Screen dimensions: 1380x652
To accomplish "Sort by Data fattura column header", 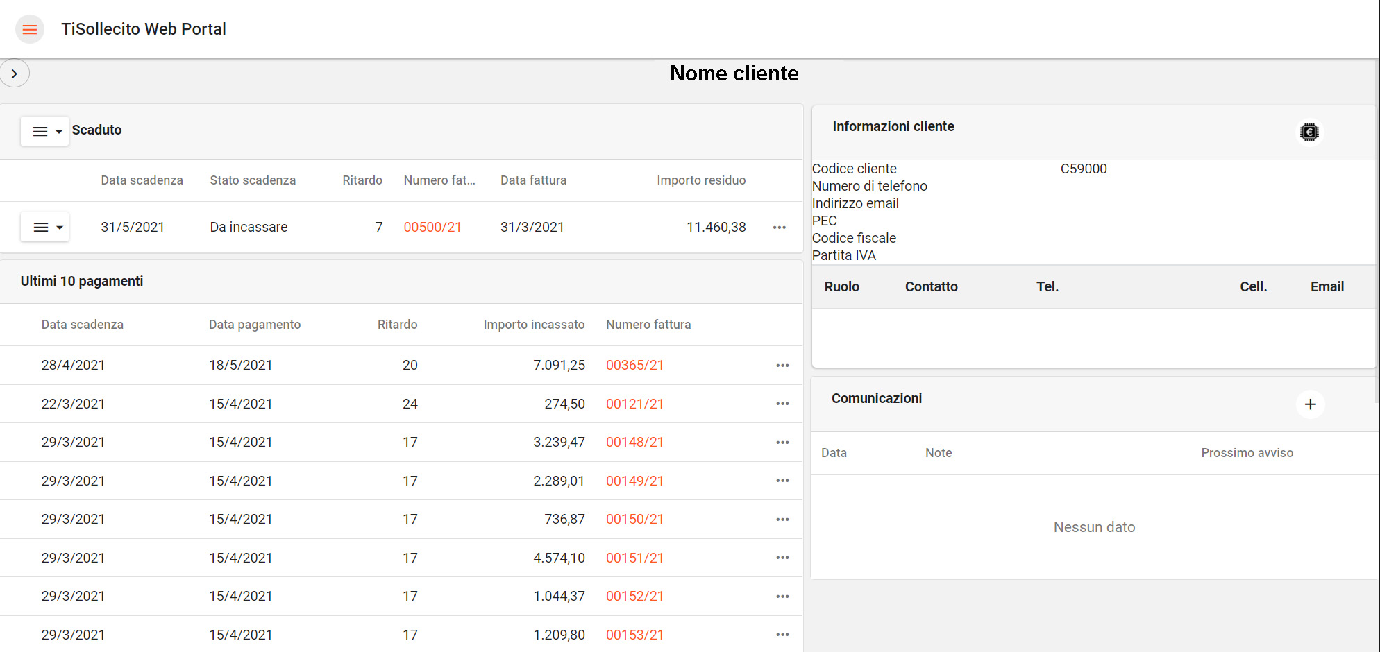I will 533,180.
